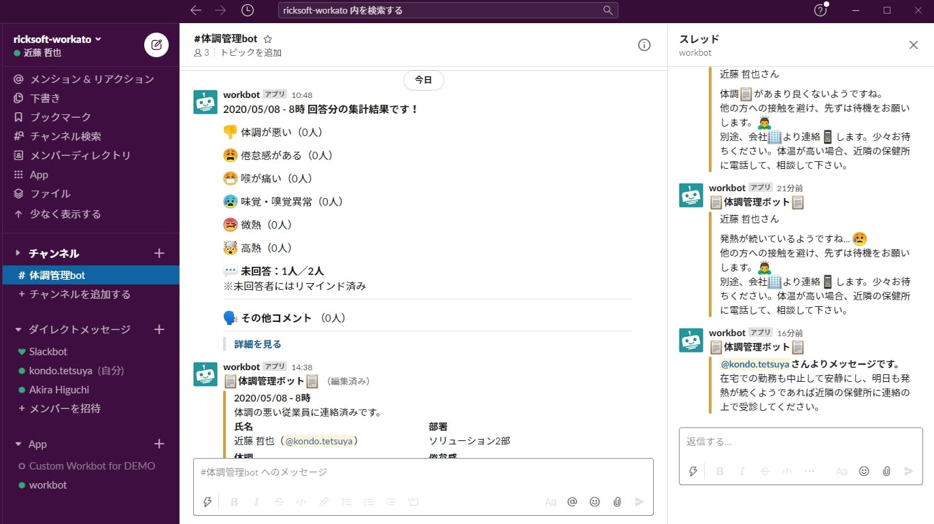The image size is (934, 524).
Task: Open emoji picker in channel message box
Action: click(595, 502)
